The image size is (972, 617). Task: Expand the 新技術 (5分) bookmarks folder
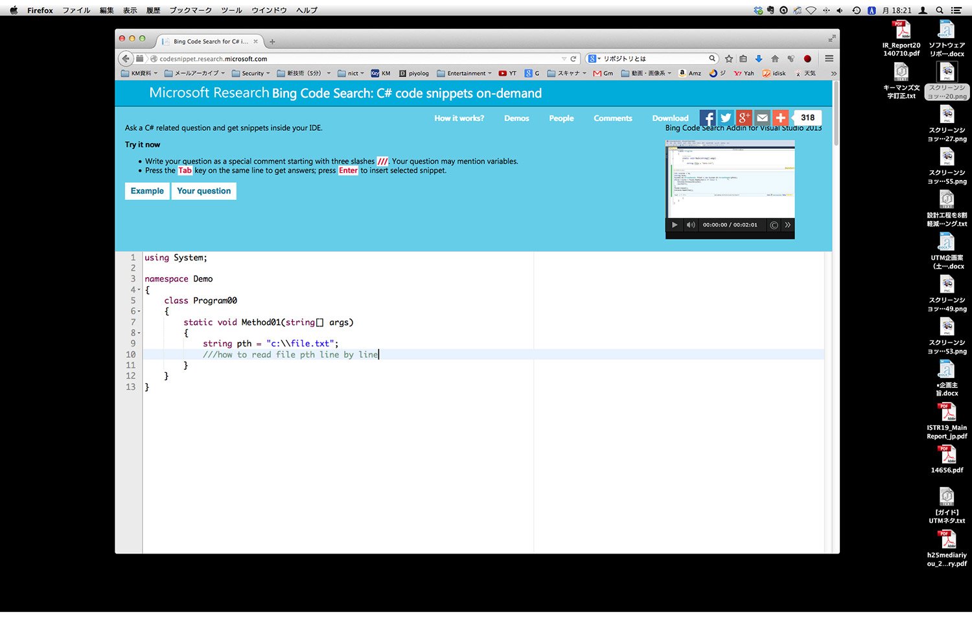304,73
